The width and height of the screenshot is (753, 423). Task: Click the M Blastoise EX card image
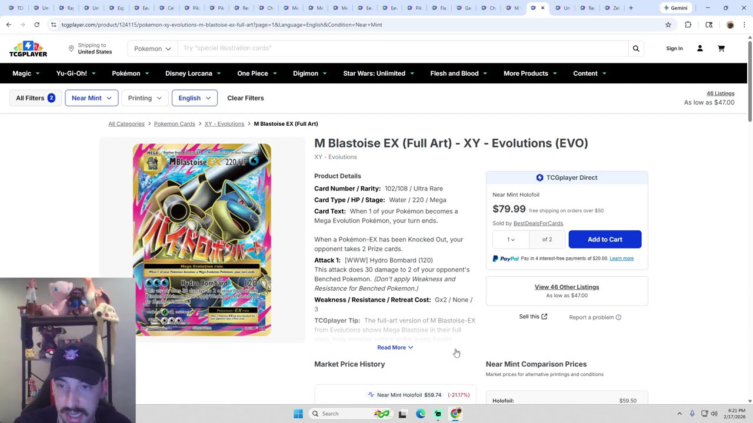click(x=202, y=240)
